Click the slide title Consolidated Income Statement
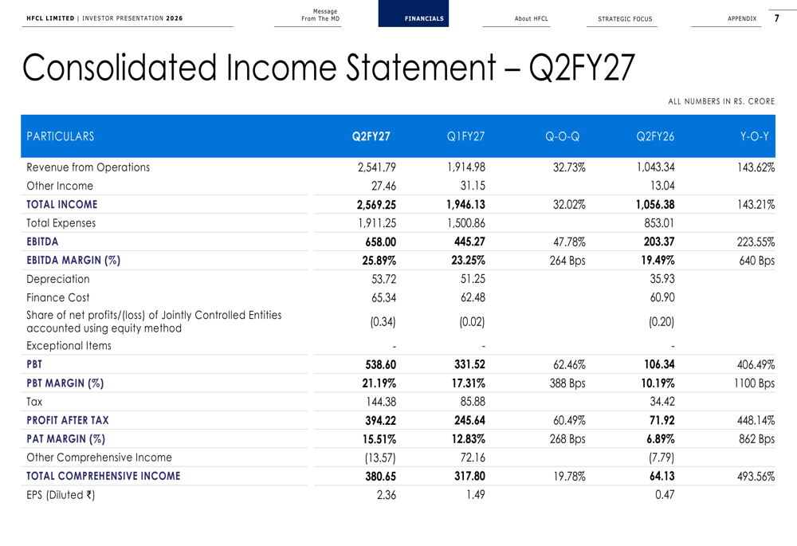The height and width of the screenshot is (546, 797). [328, 67]
